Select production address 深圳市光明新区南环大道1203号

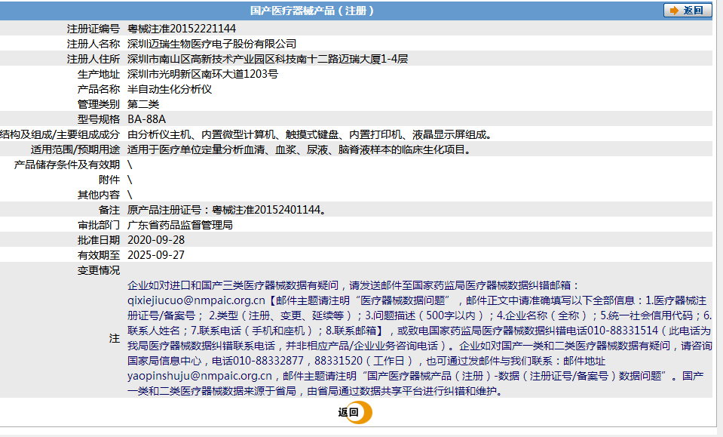point(202,74)
